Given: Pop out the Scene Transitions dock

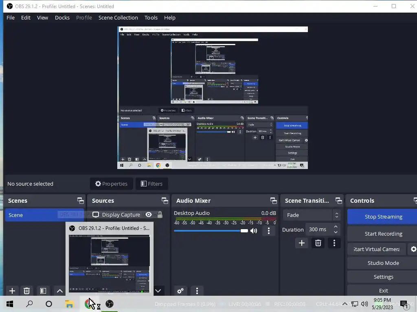Looking at the screenshot, I should pyautogui.click(x=338, y=201).
